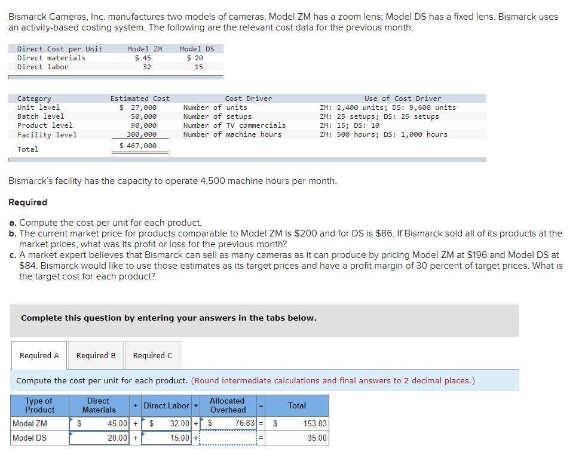
Task: Click the Direct Labor column header
Action: [x=166, y=405]
